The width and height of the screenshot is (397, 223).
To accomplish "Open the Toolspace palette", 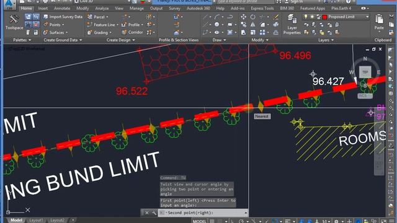I will point(14,22).
